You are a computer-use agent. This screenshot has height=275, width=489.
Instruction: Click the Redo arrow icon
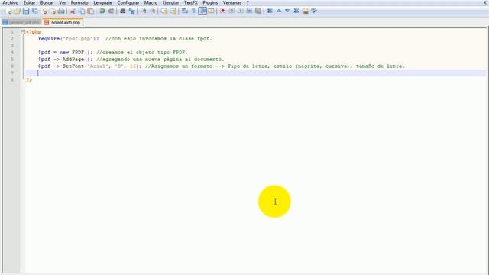pos(111,11)
